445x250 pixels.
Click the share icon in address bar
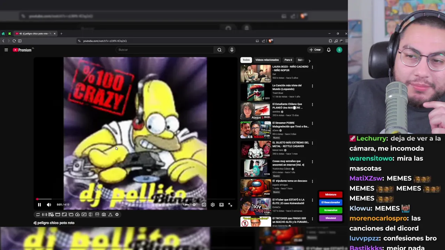(264, 41)
